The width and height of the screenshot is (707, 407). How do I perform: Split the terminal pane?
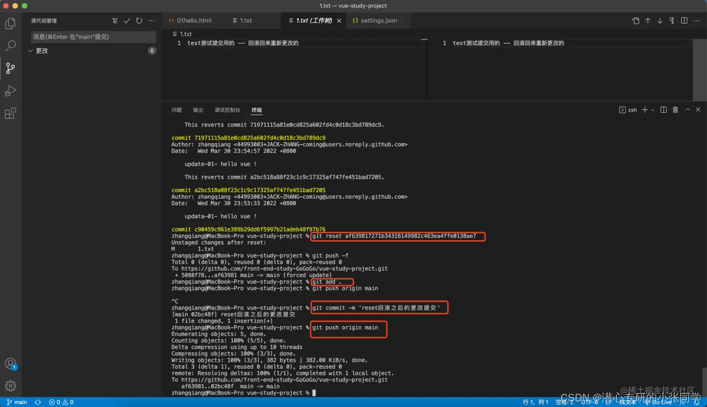tap(664, 110)
